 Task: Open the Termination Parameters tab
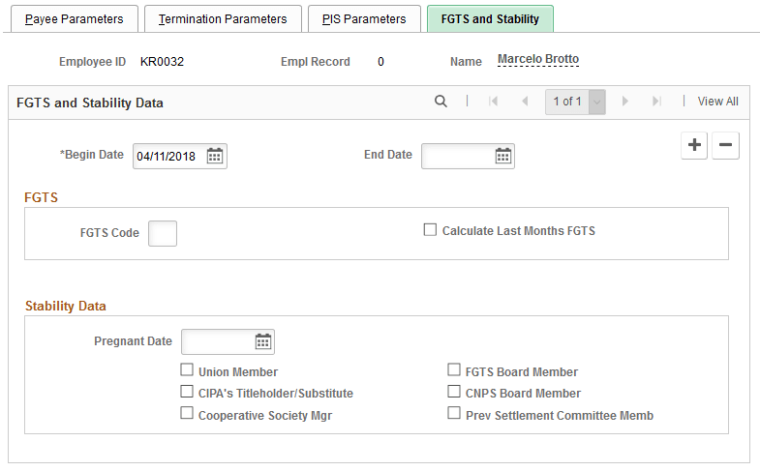coord(223,19)
